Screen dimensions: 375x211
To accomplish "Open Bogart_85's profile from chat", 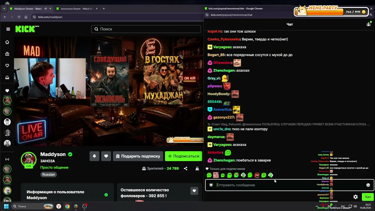I will tap(217, 55).
